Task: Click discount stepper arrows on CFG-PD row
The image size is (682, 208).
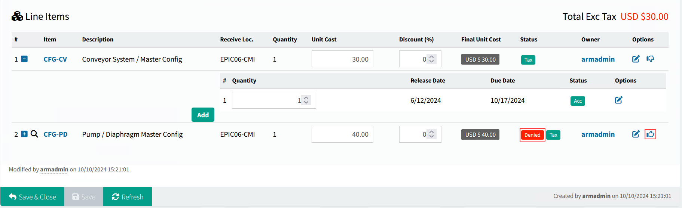Action: point(431,134)
